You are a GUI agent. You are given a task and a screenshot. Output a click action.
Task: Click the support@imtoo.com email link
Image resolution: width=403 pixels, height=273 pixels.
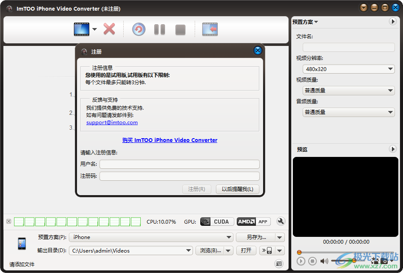click(x=111, y=122)
